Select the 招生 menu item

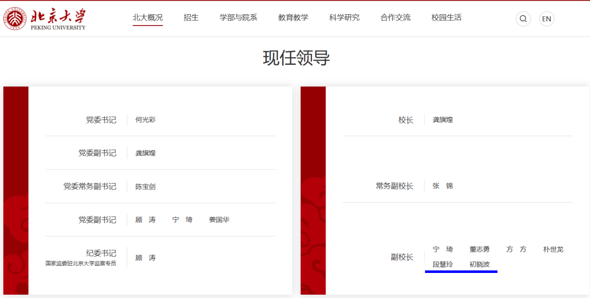(191, 17)
